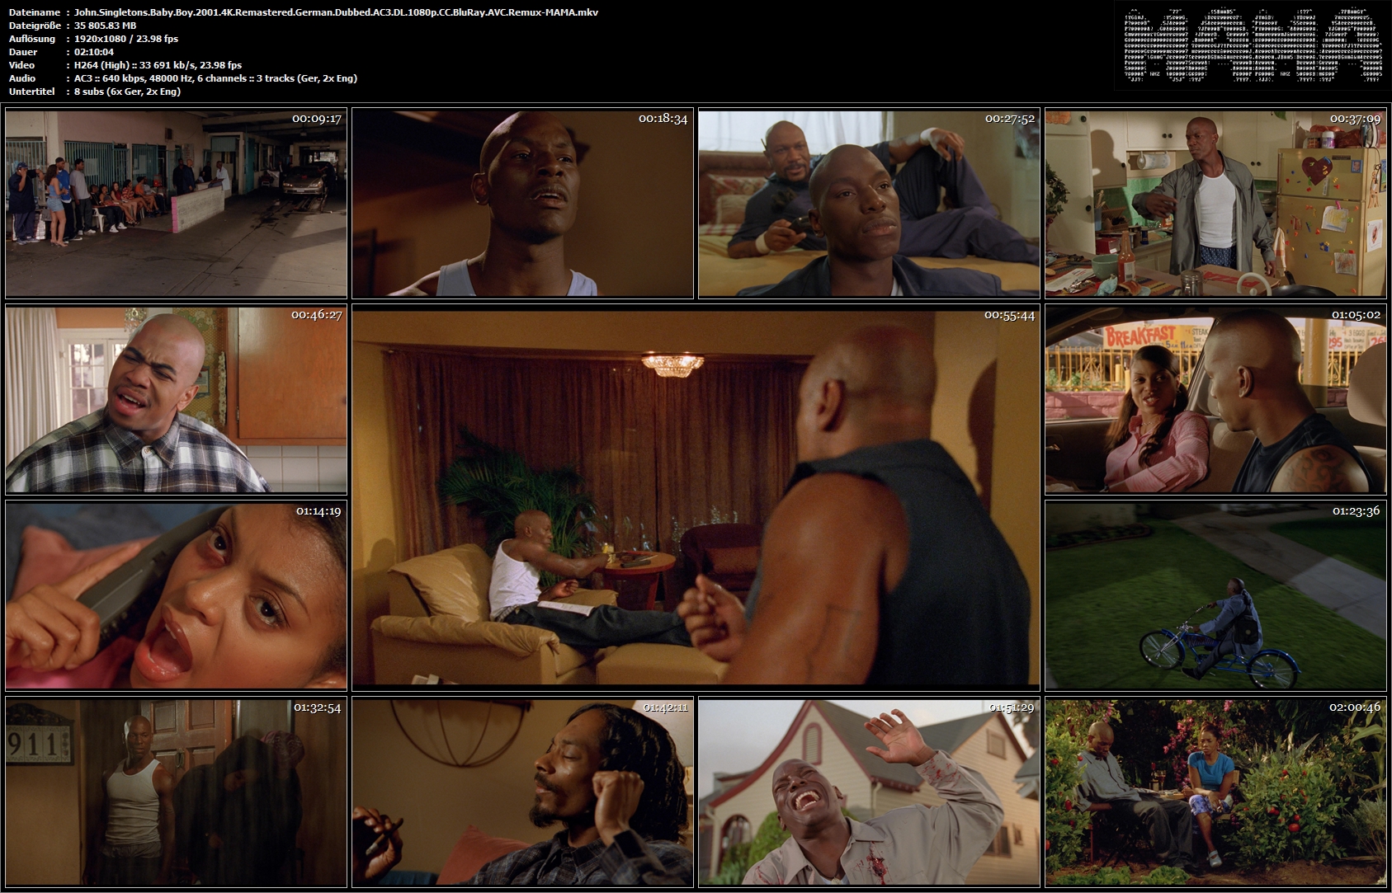Select the frame stamped 01:51:29

pos(869,792)
